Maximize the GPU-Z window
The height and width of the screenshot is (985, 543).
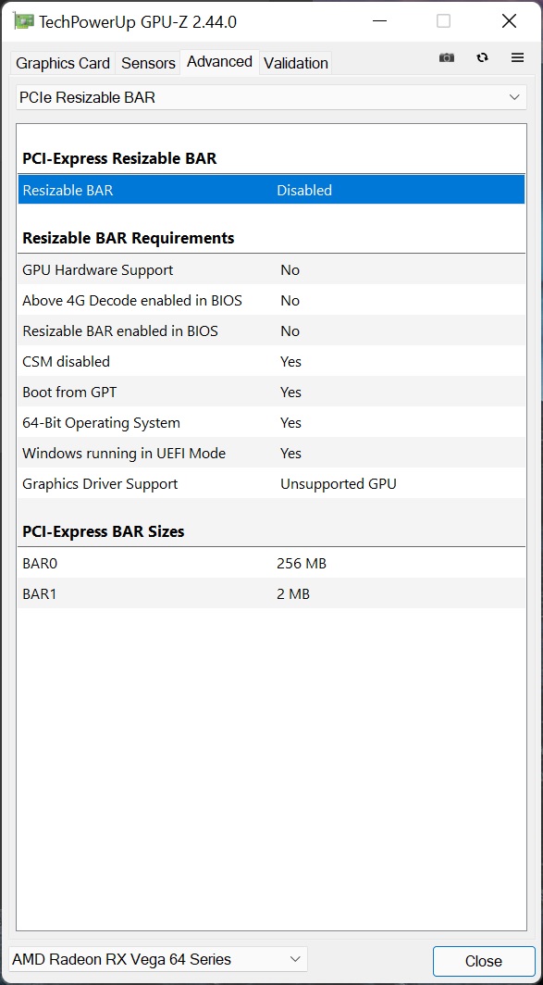(443, 21)
